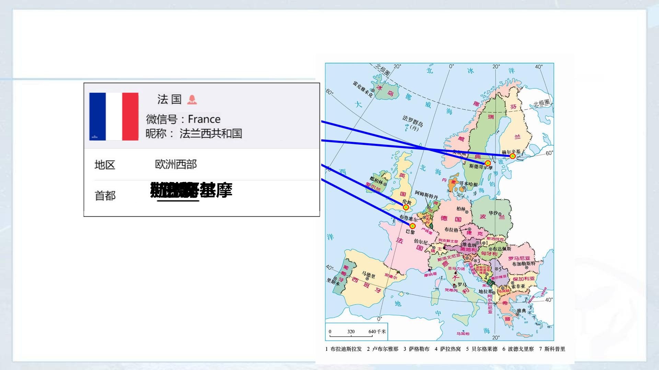659x370 pixels.
Task: Click the 首都 row label
Action: coord(105,196)
